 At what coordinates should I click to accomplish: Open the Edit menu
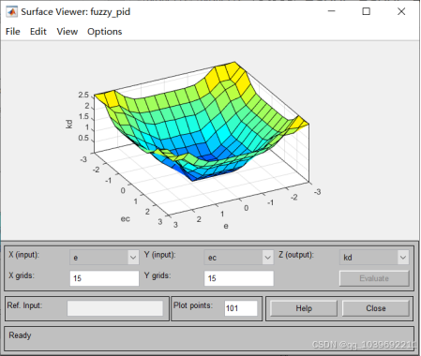[x=38, y=32]
